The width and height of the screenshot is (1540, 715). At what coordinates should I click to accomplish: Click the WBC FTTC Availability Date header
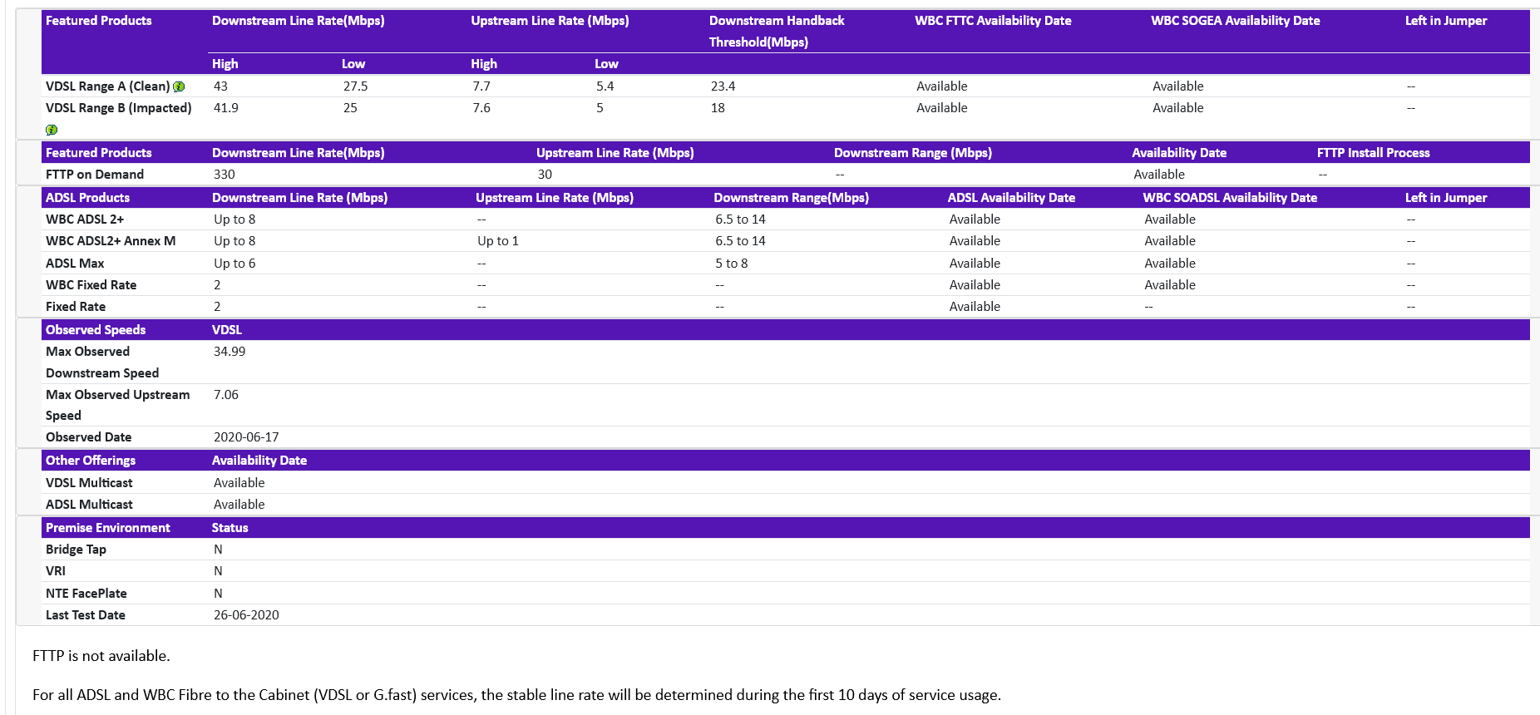click(x=992, y=21)
